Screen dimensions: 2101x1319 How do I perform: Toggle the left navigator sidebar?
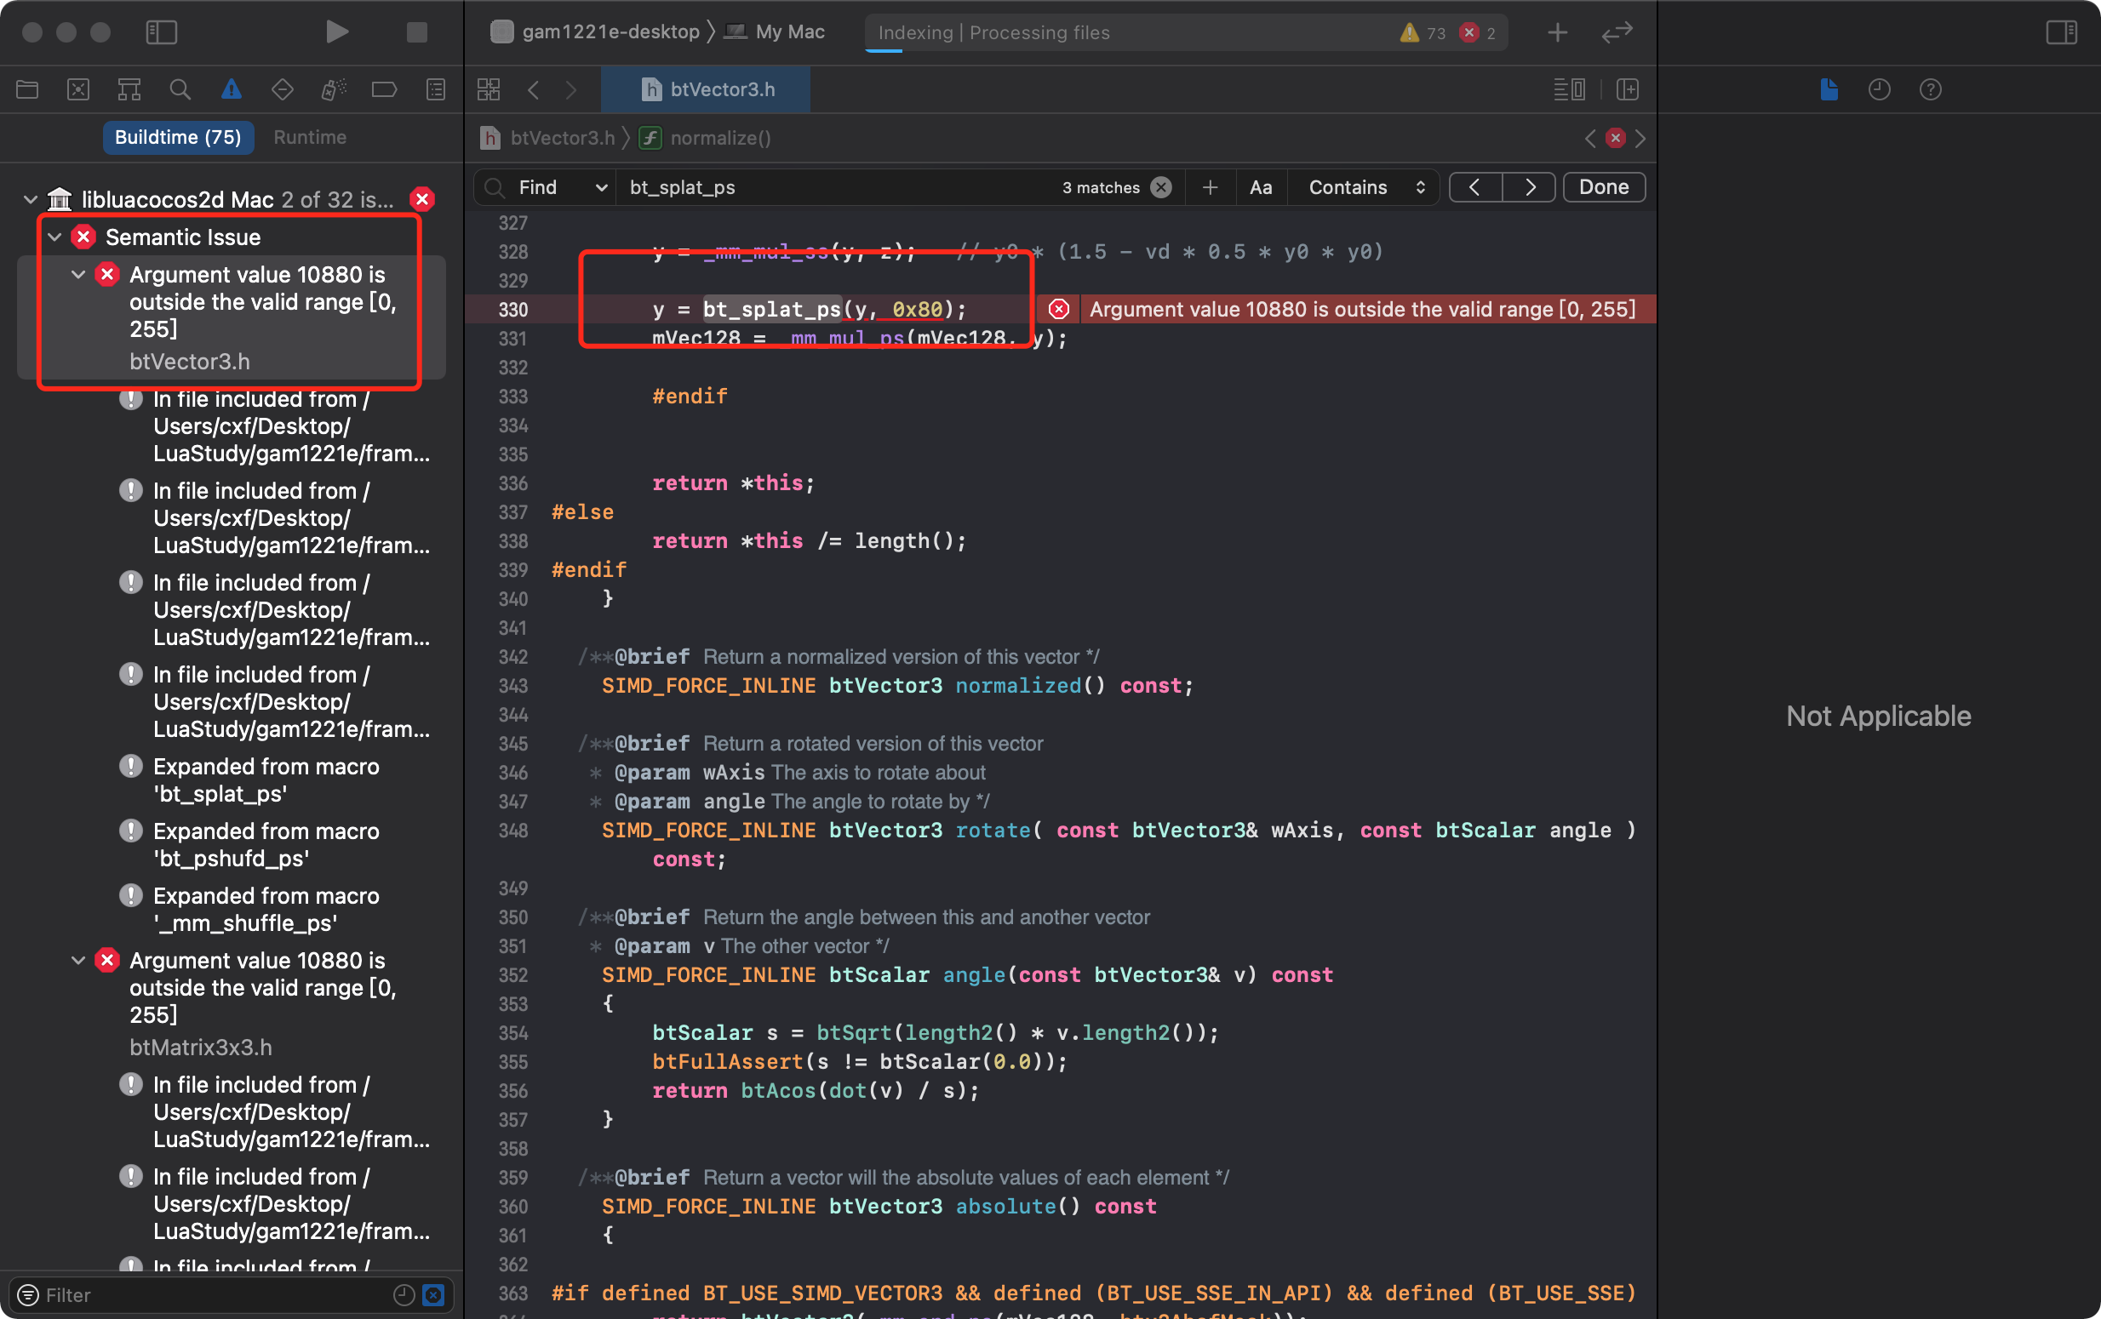coord(162,32)
